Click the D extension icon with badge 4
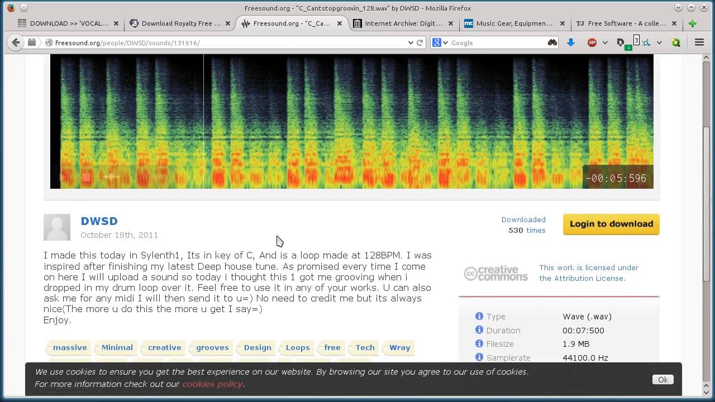 click(621, 43)
